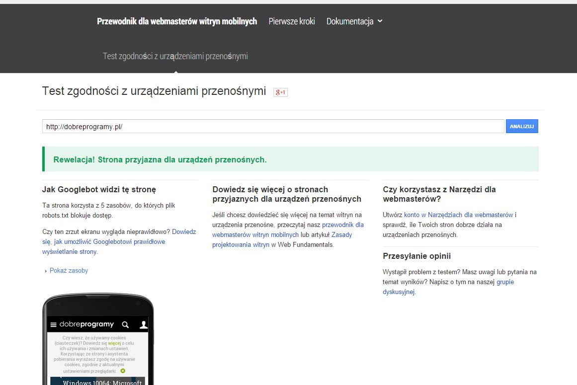Click the ANALIZUJ button
This screenshot has width=577, height=385.
[522, 126]
